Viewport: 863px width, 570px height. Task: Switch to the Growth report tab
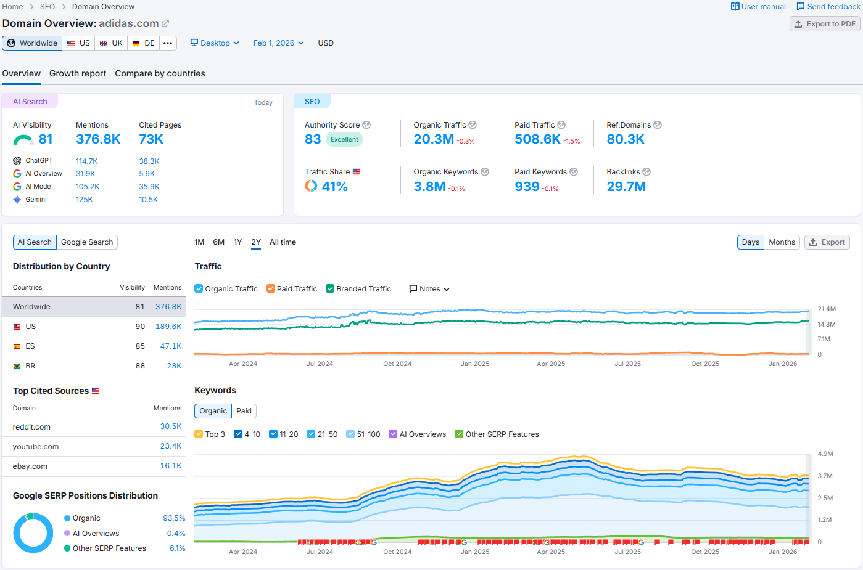(78, 73)
